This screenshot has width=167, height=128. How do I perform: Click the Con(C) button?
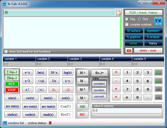point(66,106)
